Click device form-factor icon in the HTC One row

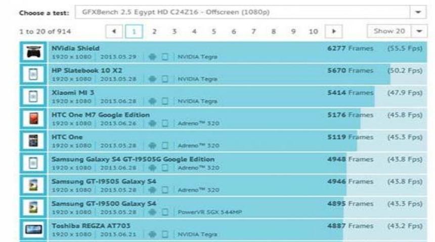[165, 146]
